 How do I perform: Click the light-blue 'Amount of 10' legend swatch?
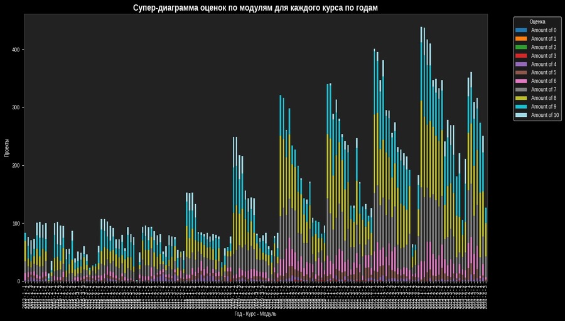521,115
